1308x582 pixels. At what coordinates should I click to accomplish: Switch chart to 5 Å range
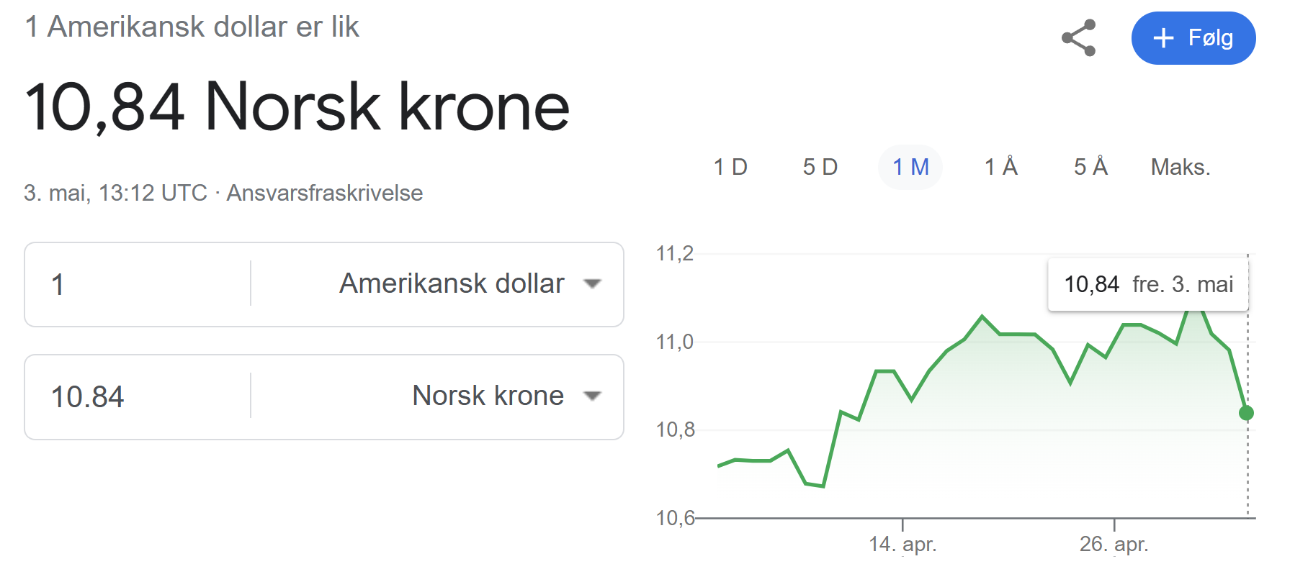tap(1090, 167)
